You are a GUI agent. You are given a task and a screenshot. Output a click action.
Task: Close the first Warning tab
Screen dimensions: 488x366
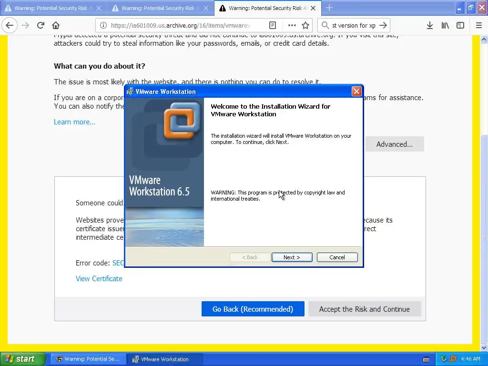(x=99, y=8)
